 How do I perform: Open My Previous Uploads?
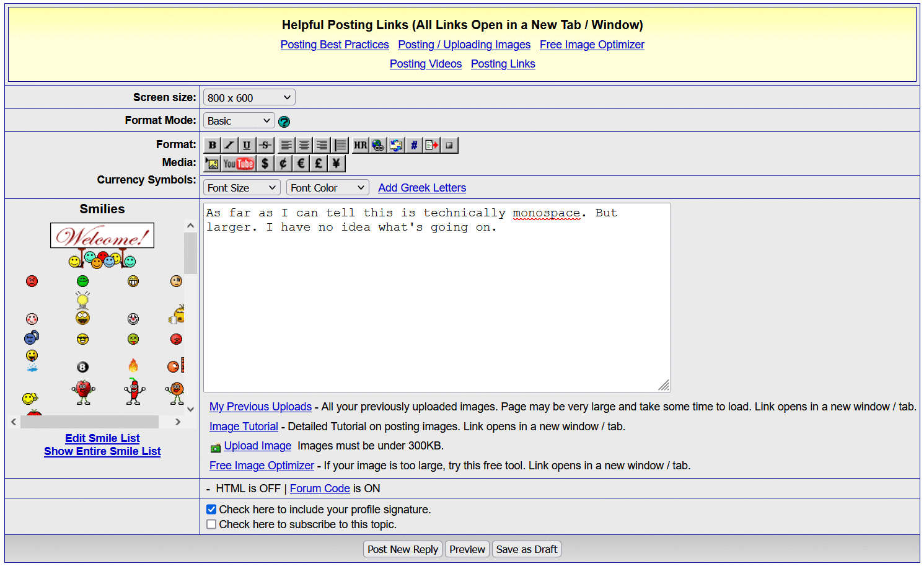click(260, 407)
